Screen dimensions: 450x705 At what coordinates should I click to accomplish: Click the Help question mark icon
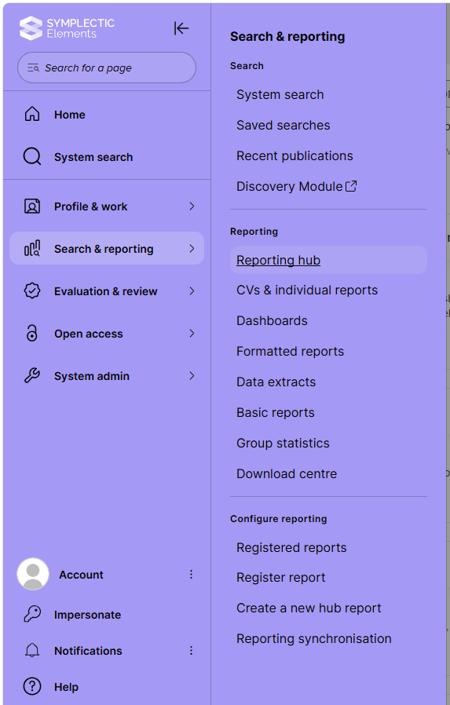(32, 687)
